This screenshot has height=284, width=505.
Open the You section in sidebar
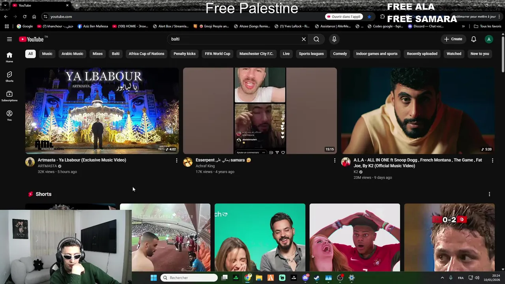click(x=9, y=116)
